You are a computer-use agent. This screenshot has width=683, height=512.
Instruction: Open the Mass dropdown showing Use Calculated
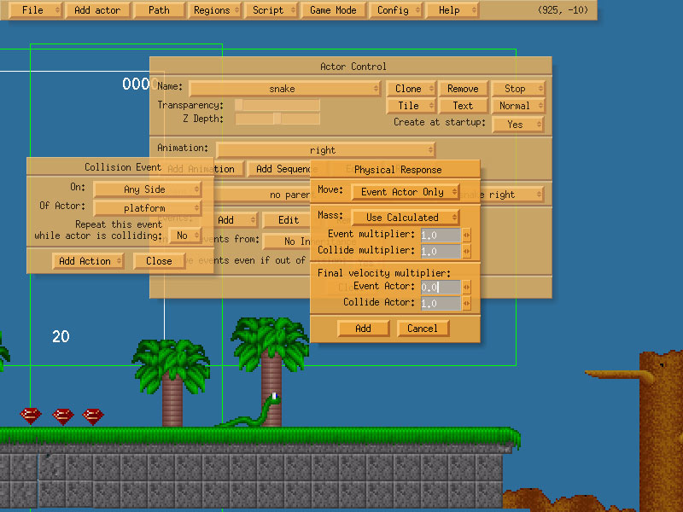coord(405,218)
